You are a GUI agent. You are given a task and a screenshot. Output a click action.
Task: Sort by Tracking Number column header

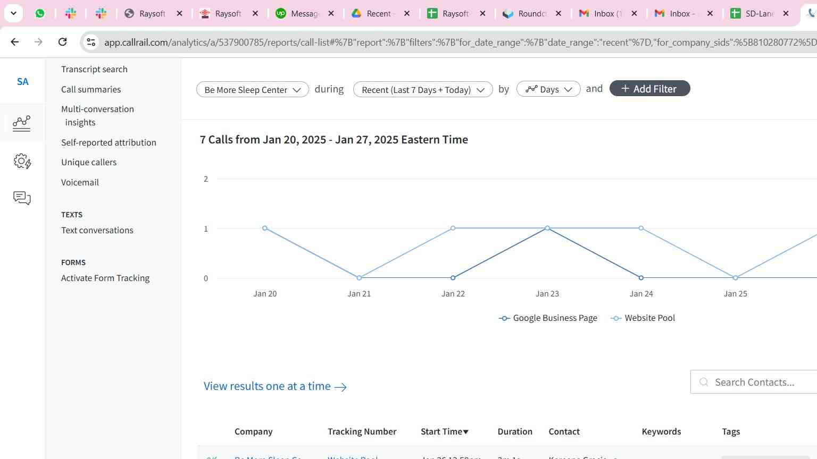click(362, 431)
